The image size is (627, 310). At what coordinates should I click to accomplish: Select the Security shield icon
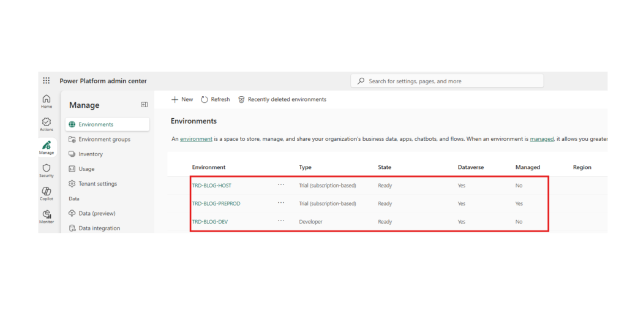point(47,170)
